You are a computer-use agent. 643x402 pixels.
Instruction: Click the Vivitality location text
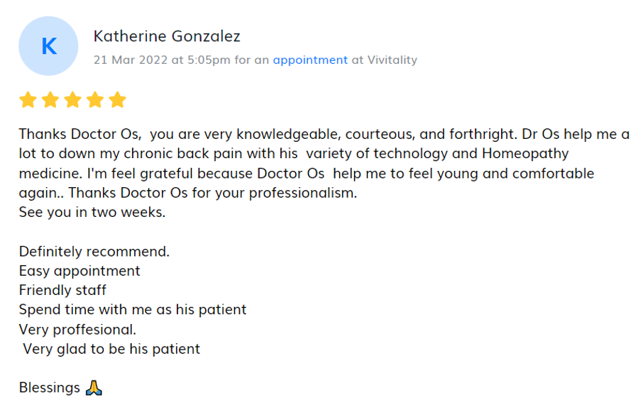tap(392, 60)
